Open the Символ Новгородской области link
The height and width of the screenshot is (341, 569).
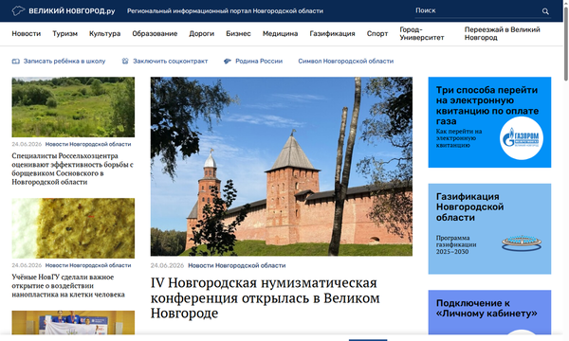coord(346,62)
